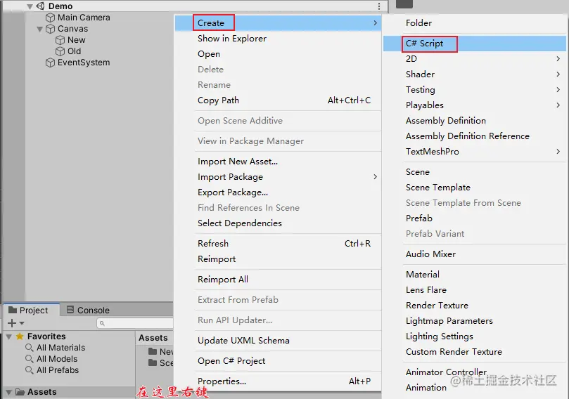Collapse the Demo scene hierarchy
Image resolution: width=569 pixels, height=399 pixels.
30,6
